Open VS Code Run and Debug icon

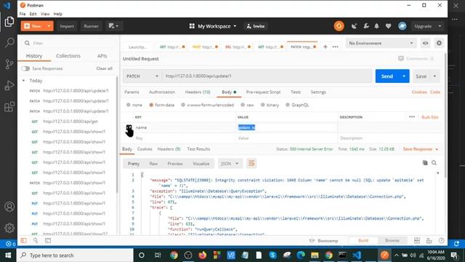[9, 86]
